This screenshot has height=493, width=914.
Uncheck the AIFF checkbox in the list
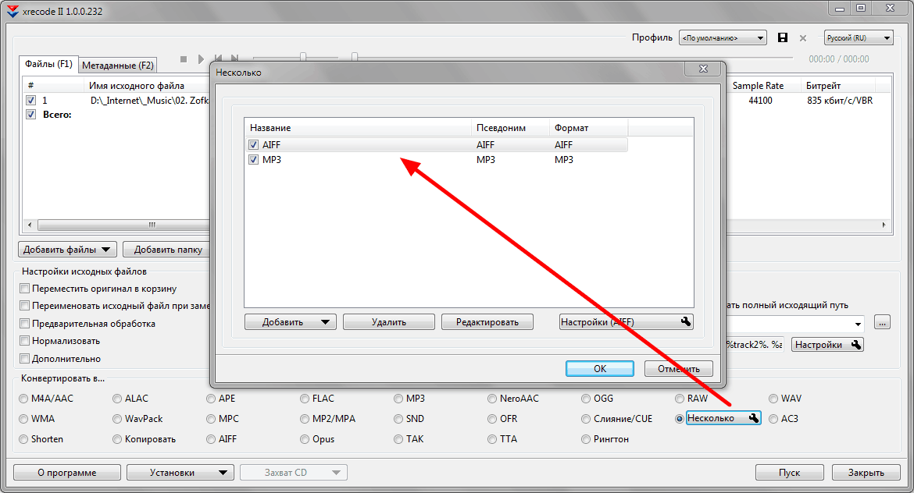[254, 145]
